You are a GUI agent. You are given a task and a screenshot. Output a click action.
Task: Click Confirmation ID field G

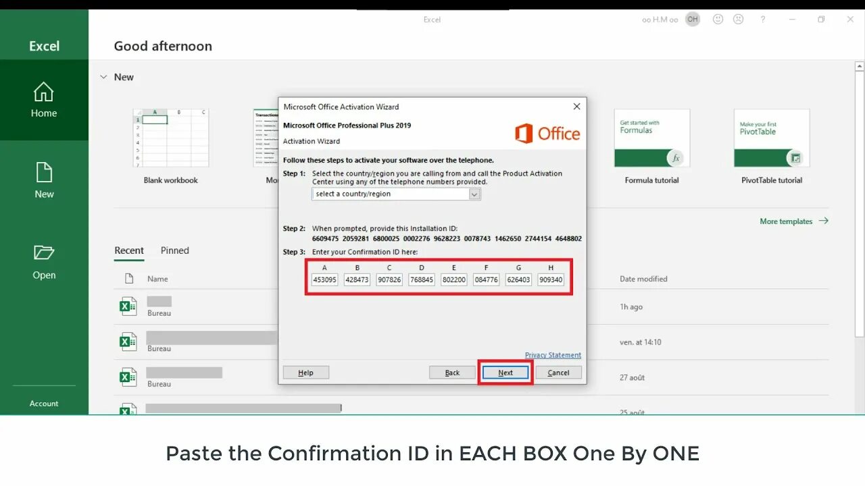[x=518, y=279]
